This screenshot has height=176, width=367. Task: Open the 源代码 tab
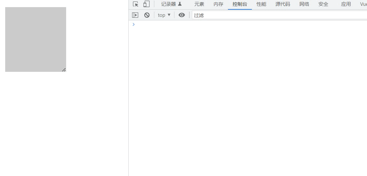click(282, 4)
